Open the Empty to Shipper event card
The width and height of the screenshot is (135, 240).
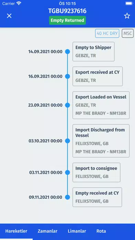point(93,52)
